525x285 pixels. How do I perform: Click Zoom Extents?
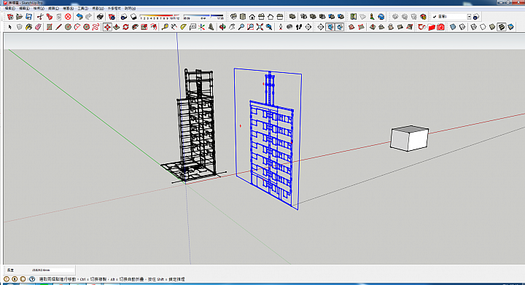260,27
